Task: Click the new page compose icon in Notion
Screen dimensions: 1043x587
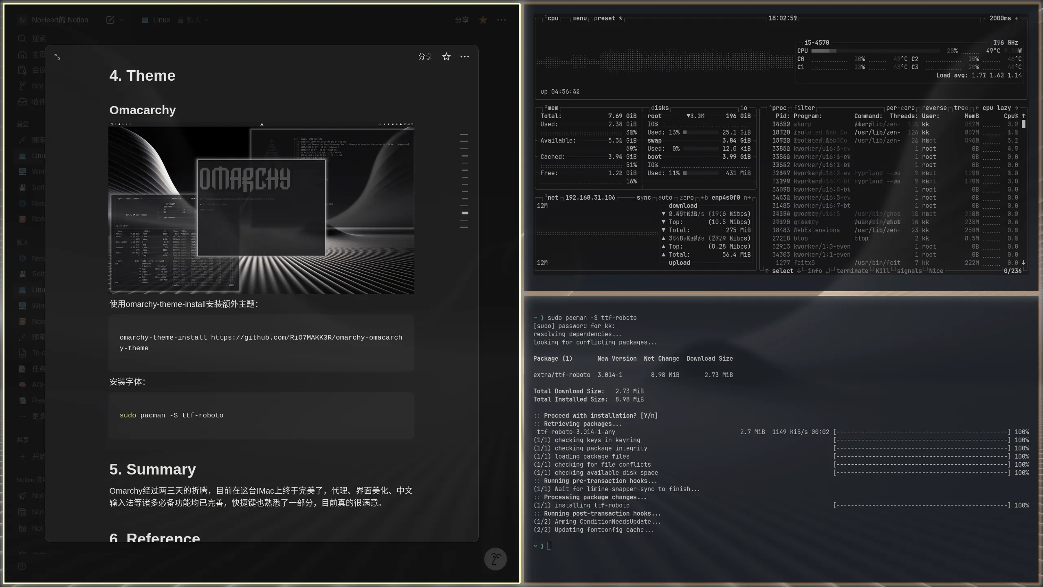Action: click(x=110, y=20)
